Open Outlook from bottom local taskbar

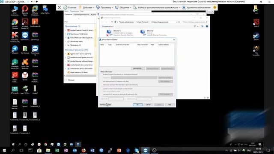click(x=74, y=150)
